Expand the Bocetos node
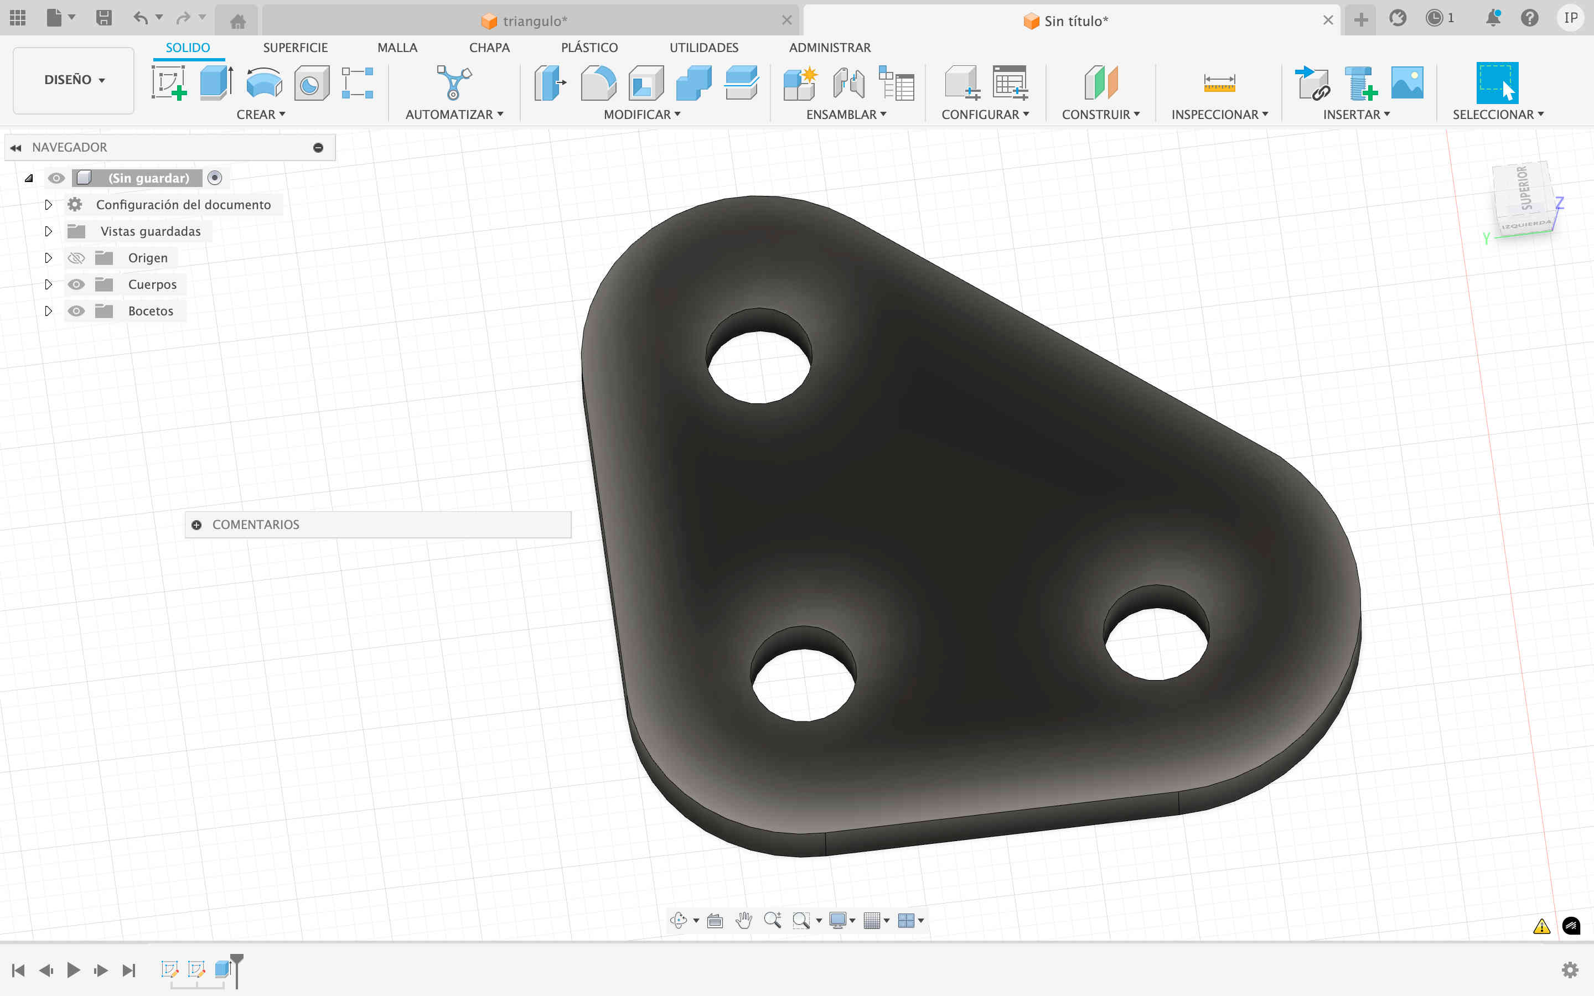The width and height of the screenshot is (1594, 996). [48, 311]
